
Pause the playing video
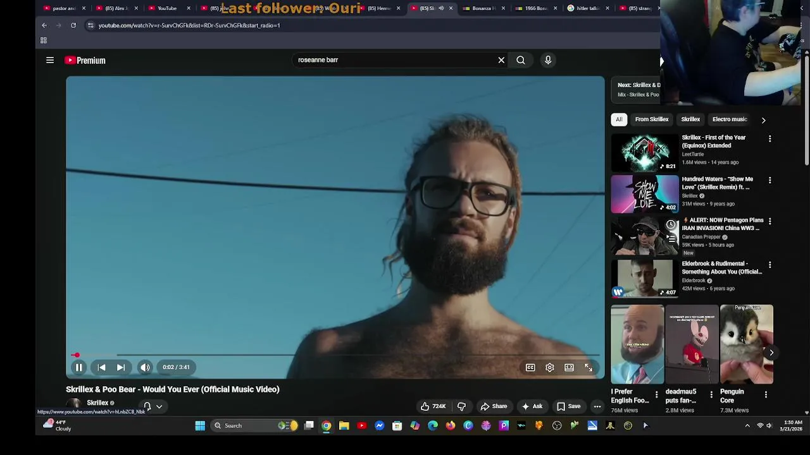[79, 367]
